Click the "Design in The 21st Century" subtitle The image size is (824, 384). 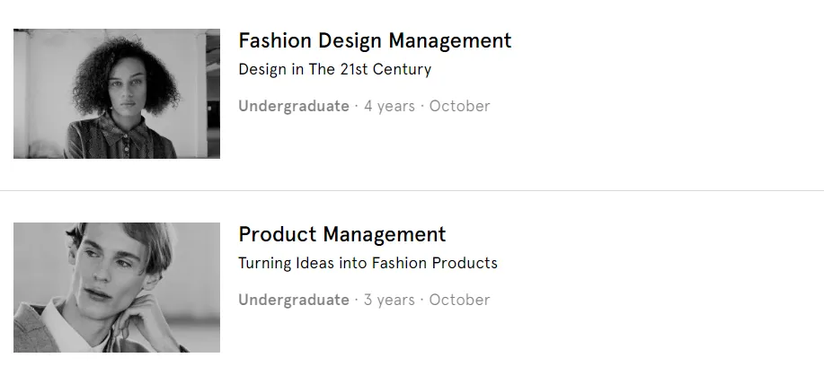coord(334,69)
